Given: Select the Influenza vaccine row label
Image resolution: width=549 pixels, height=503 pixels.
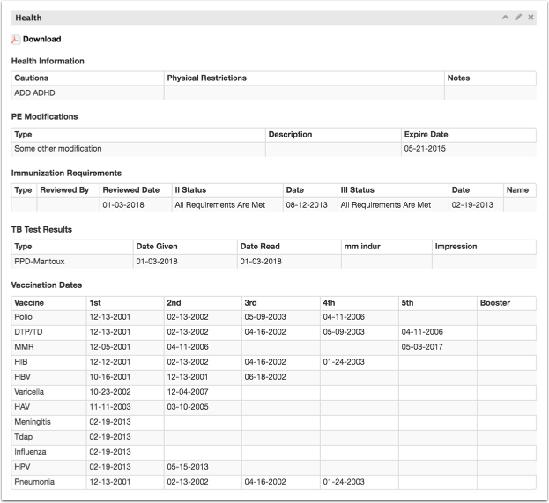Looking at the screenshot, I should pos(30,452).
